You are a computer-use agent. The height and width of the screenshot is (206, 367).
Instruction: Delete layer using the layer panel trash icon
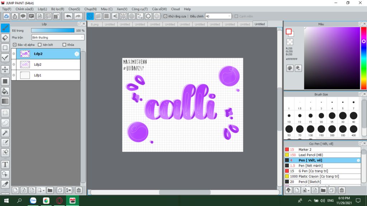[x=78, y=190]
